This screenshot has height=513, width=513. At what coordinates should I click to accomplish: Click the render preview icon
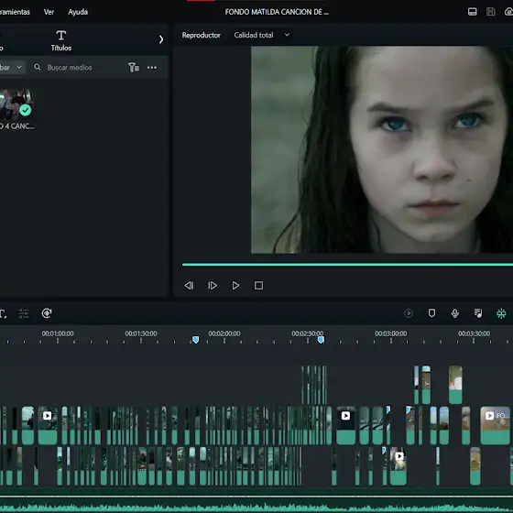pyautogui.click(x=409, y=313)
